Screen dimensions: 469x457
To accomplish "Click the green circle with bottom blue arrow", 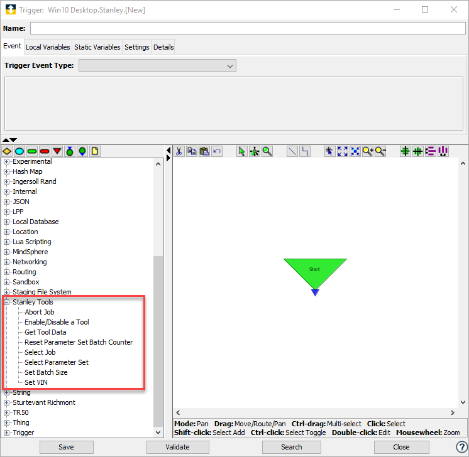I will 82,151.
